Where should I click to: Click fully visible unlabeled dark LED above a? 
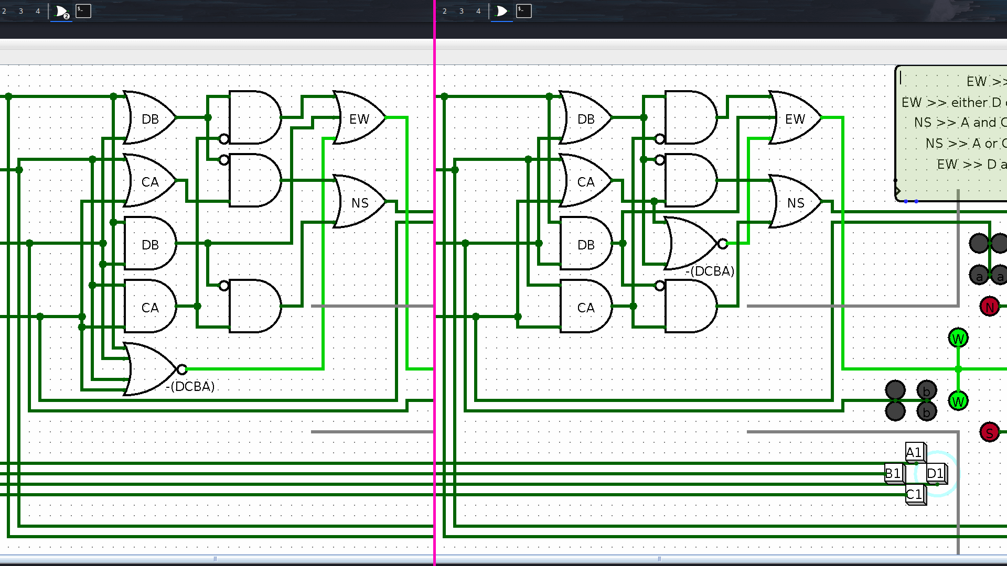pos(979,244)
